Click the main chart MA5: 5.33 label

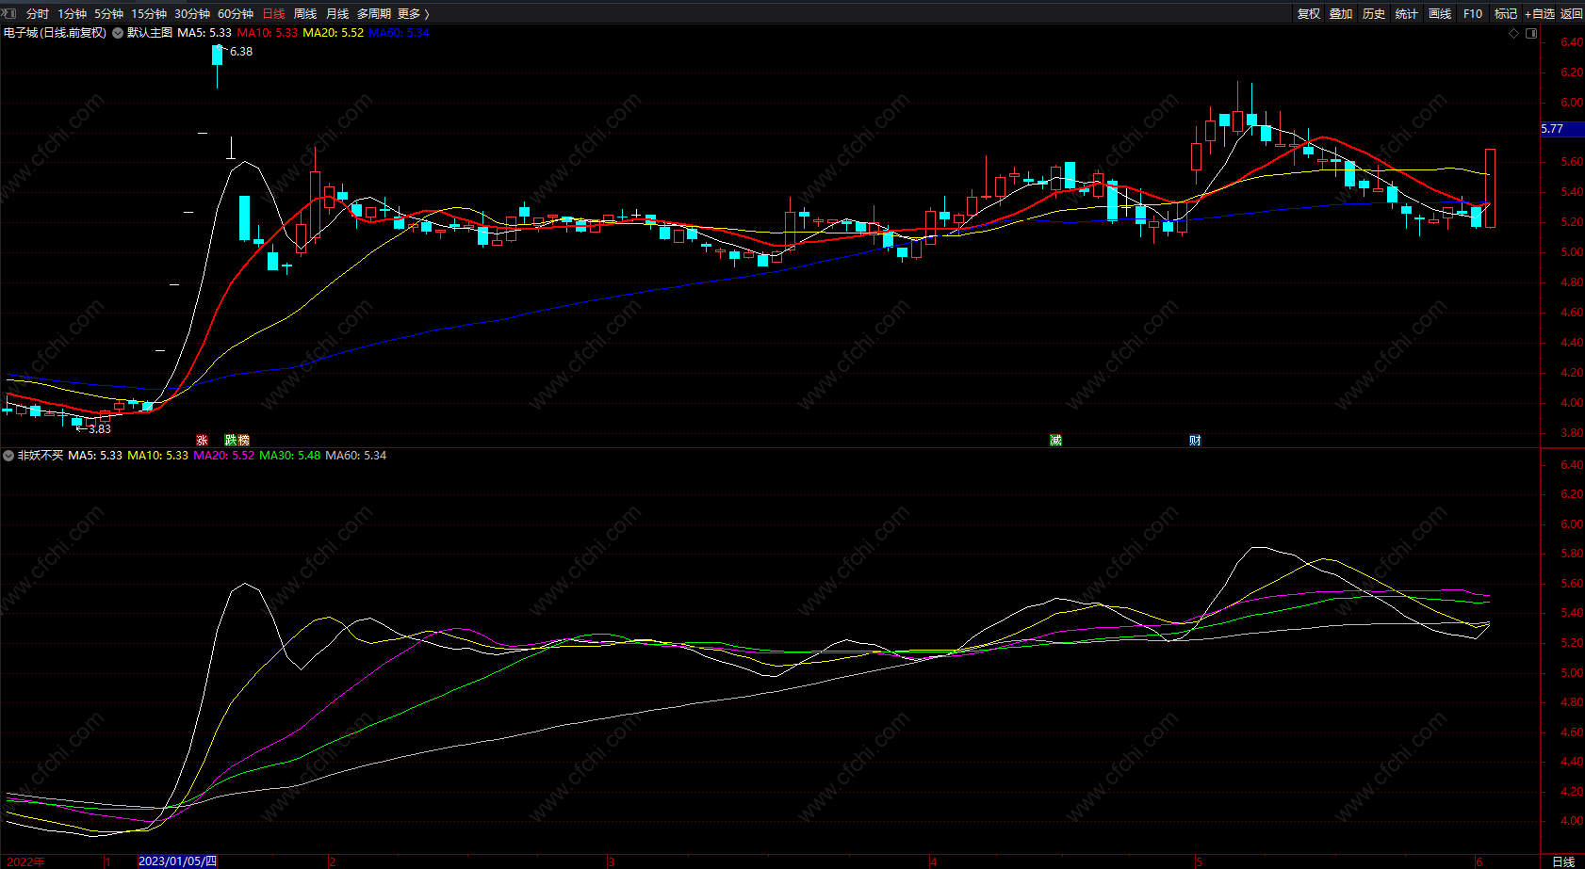click(204, 33)
